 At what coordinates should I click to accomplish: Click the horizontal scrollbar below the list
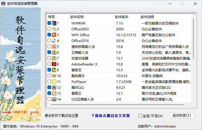point(117,105)
